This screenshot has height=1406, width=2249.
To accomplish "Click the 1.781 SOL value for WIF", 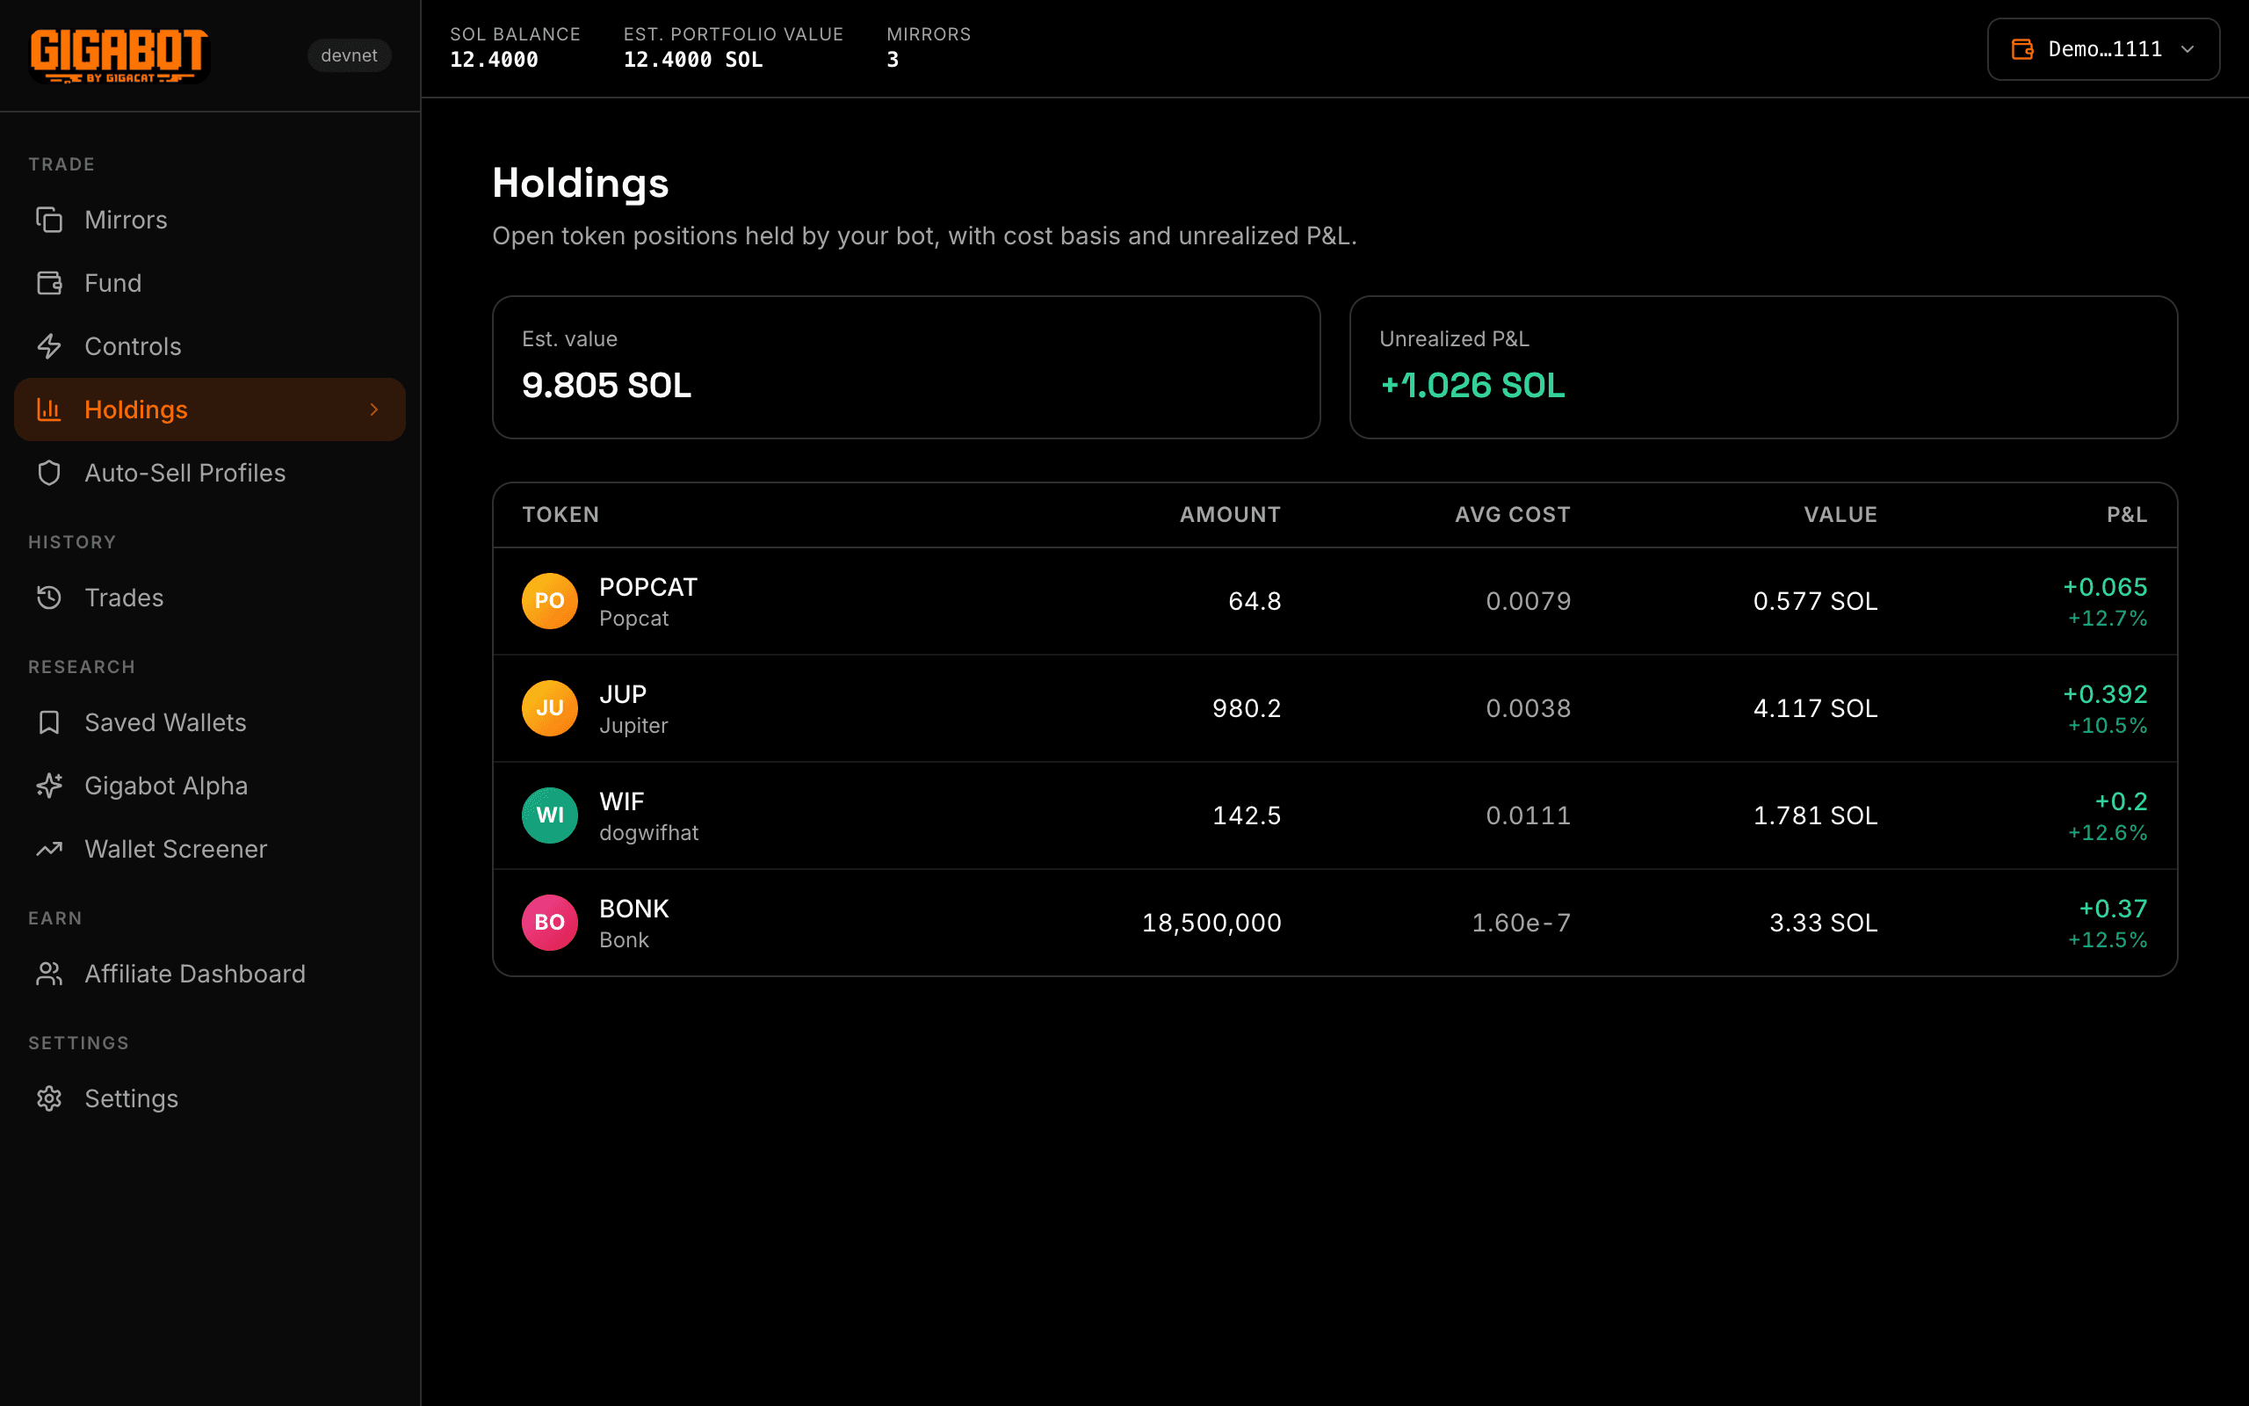I will pos(1815,815).
